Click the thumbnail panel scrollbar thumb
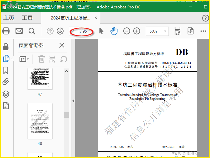Image resolution: width=210 pixels, height=158 pixels. 67,115
